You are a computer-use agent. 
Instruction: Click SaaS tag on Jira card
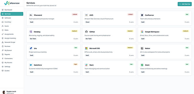(32, 55)
